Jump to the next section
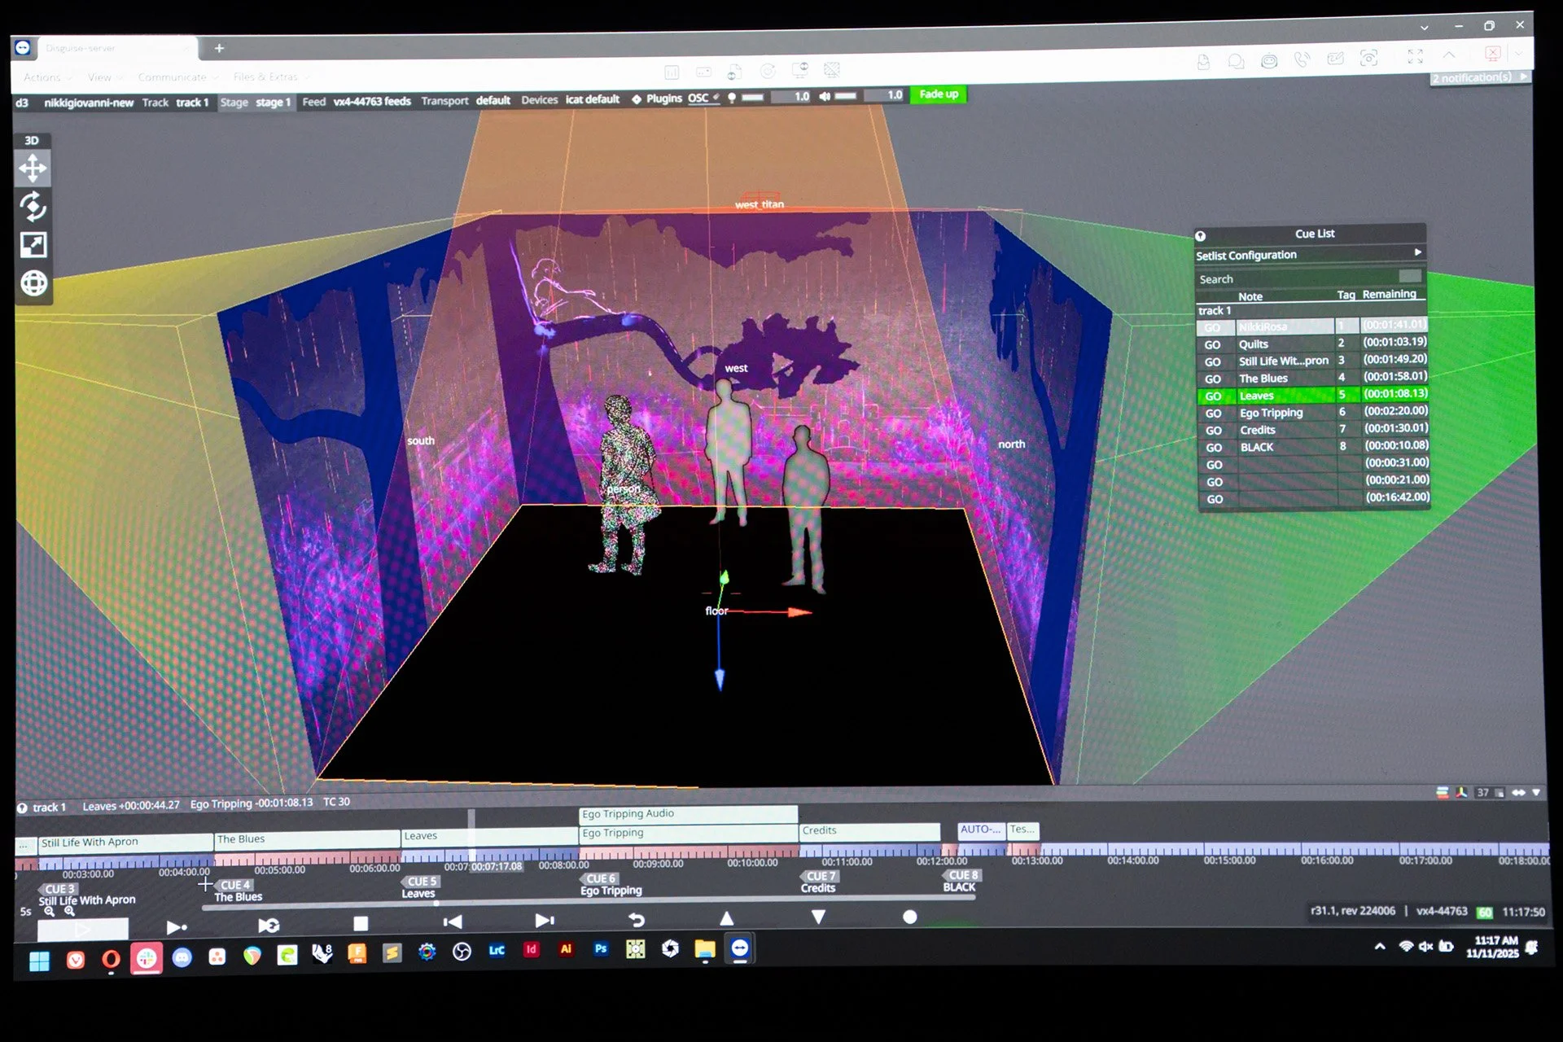This screenshot has height=1042, width=1563. [545, 920]
